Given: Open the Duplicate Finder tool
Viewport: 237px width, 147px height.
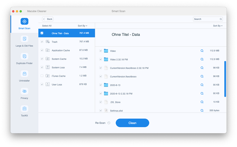Looking at the screenshot, I should (24, 56).
